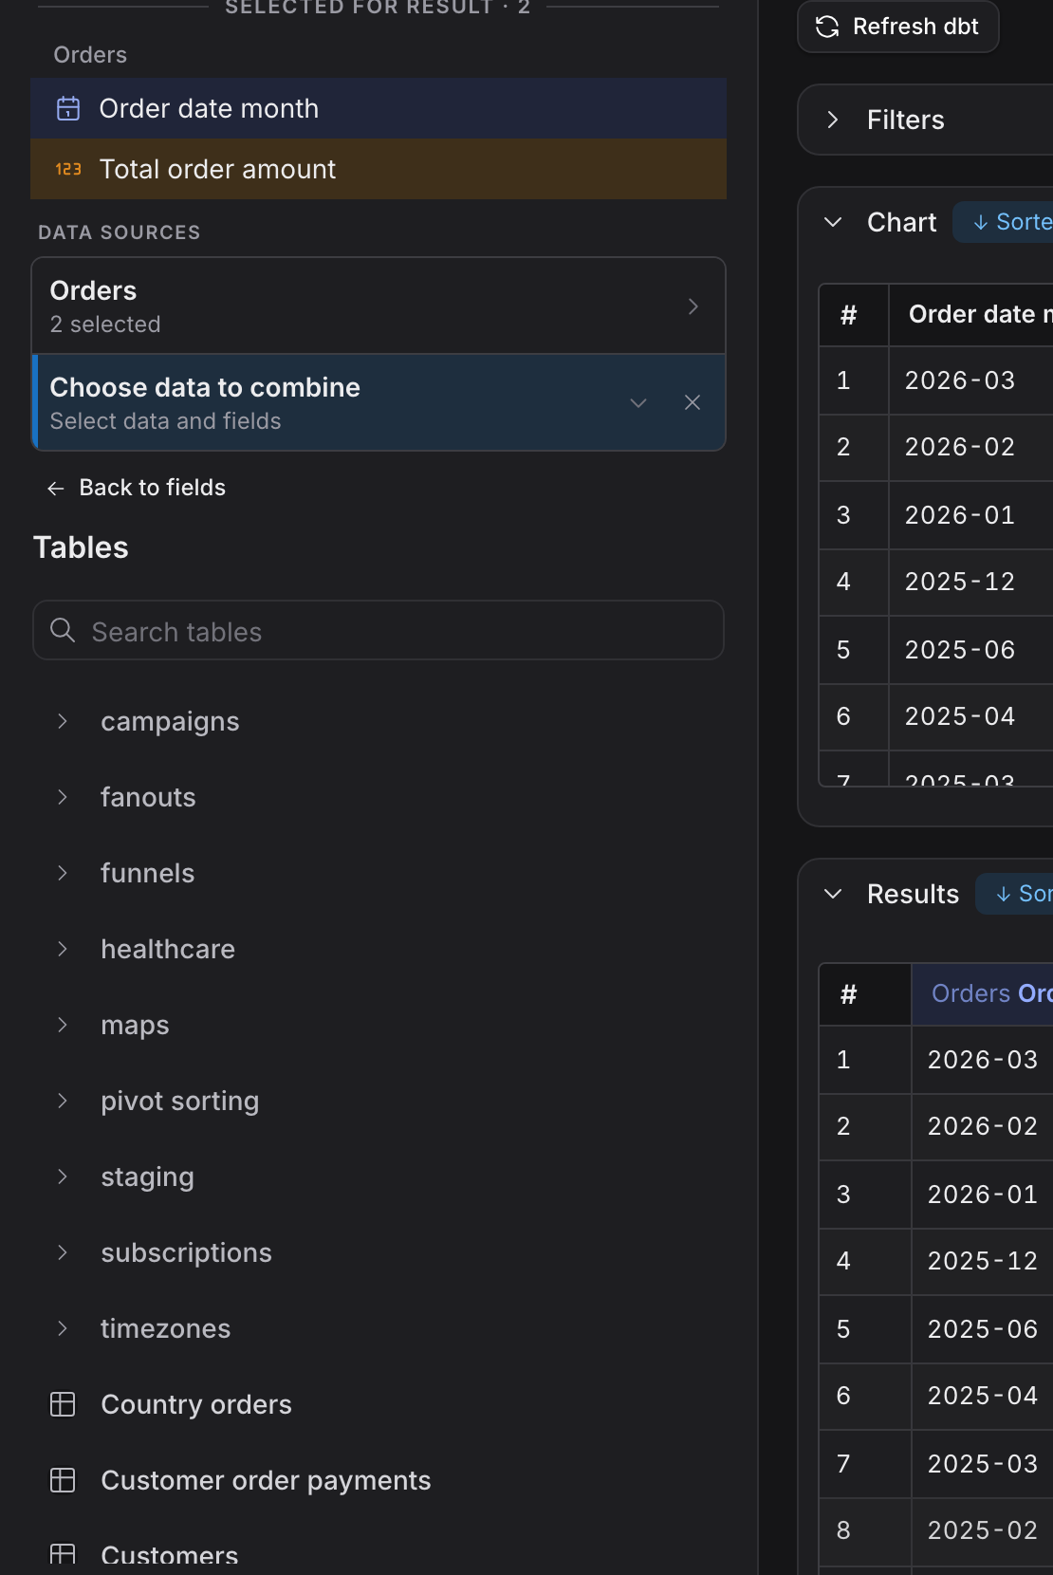Click calendar icon beside Order date month
The width and height of the screenshot is (1053, 1575).
point(68,108)
